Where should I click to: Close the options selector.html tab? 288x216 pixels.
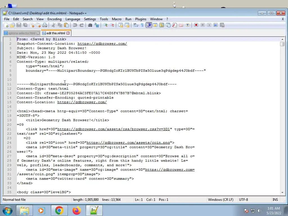38,33
